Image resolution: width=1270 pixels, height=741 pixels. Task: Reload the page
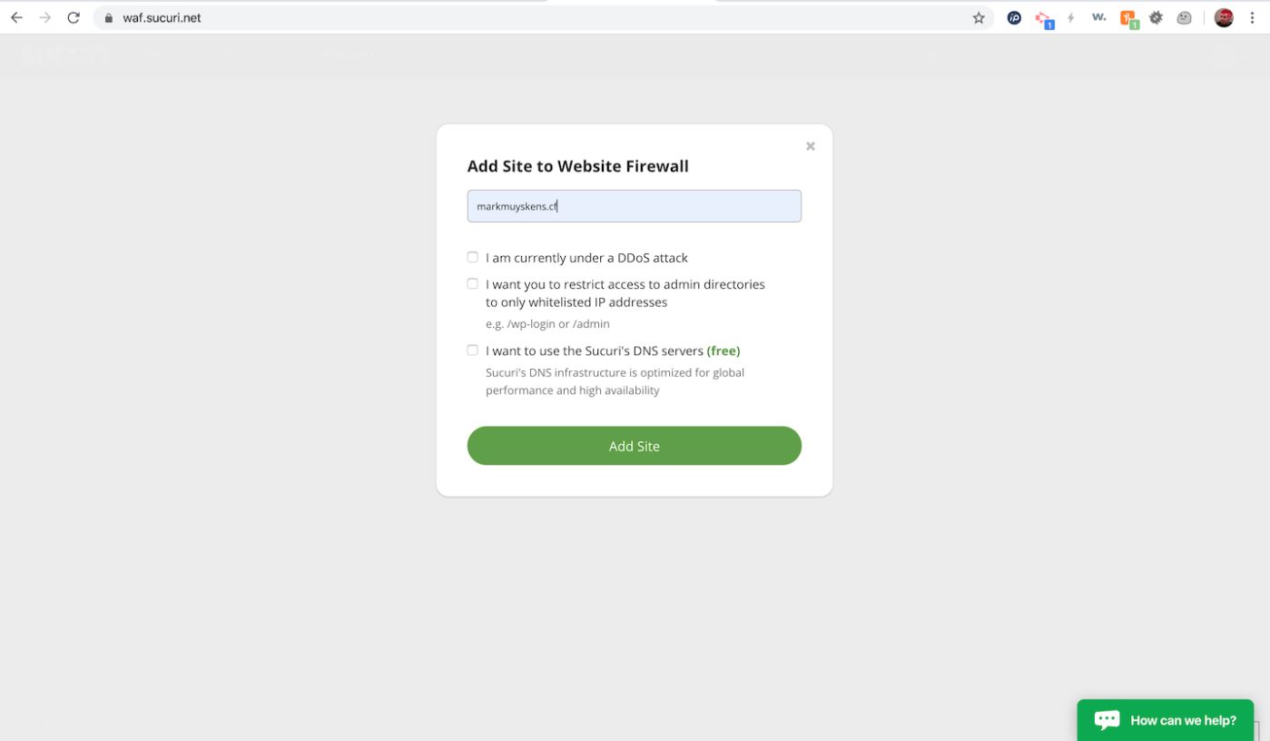coord(74,18)
